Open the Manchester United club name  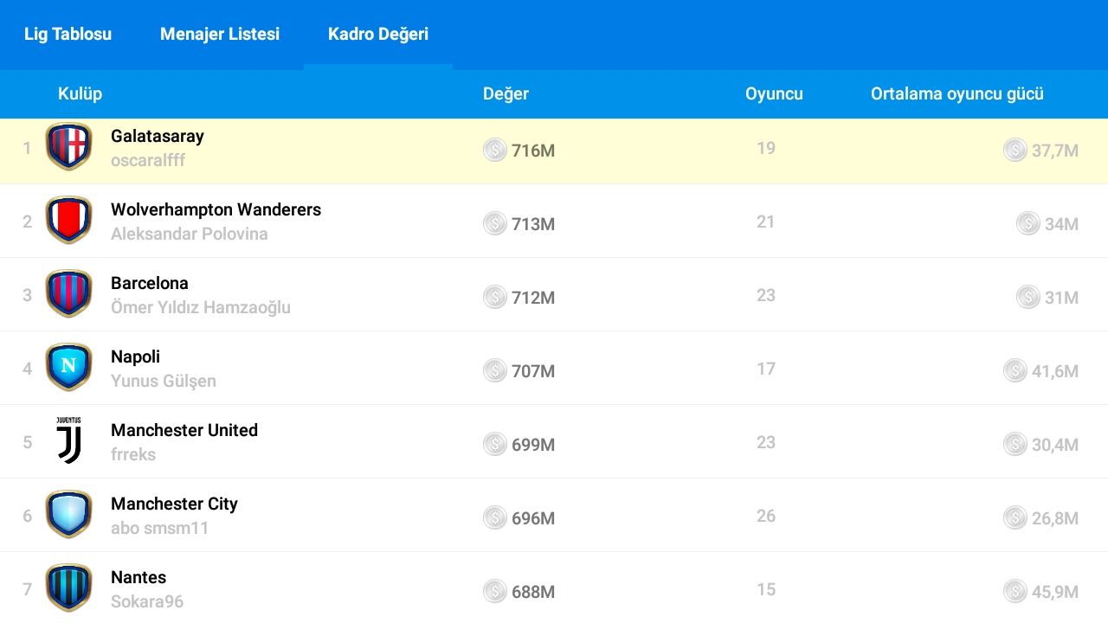click(184, 430)
